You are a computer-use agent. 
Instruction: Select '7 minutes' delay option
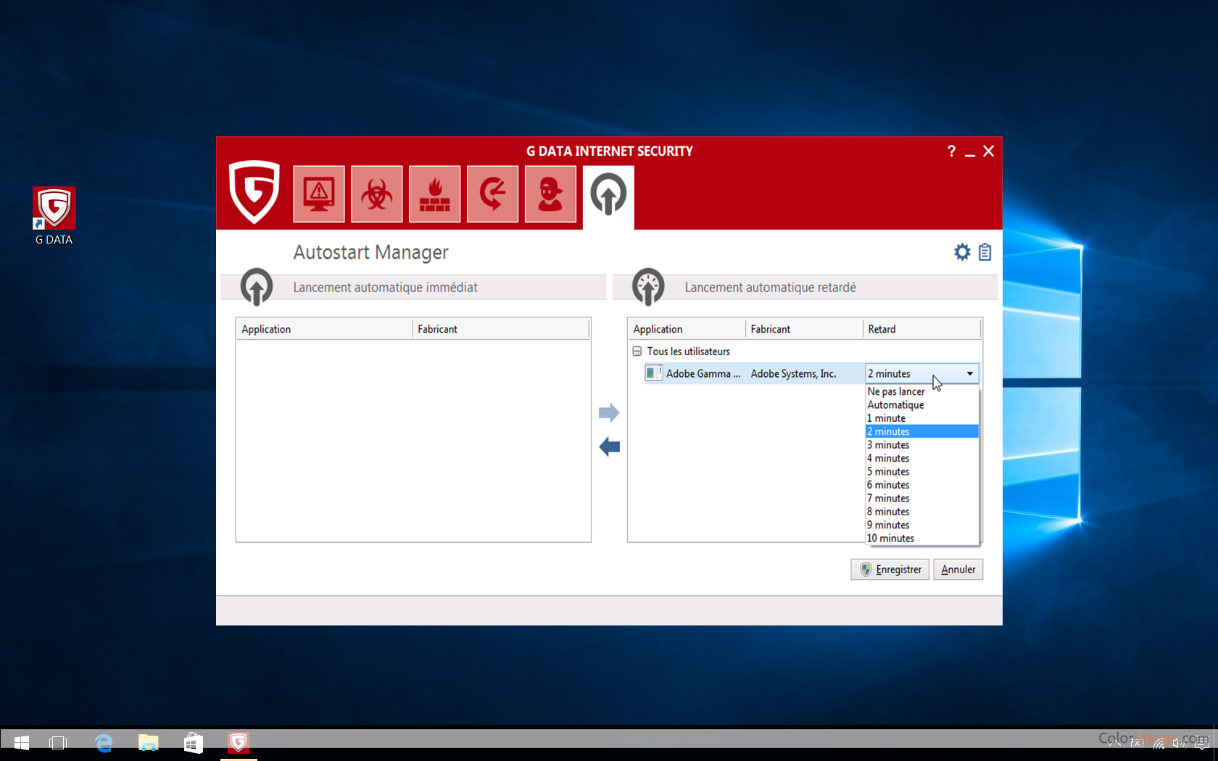coord(922,499)
